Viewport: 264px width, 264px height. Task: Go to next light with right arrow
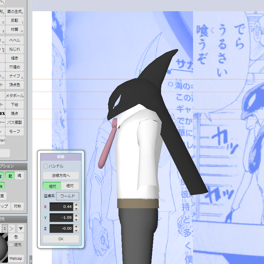12,229
